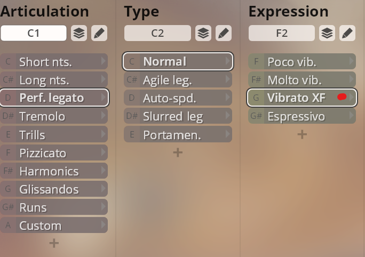
Task: Add a new Articulation slot with plus
Action: point(54,243)
